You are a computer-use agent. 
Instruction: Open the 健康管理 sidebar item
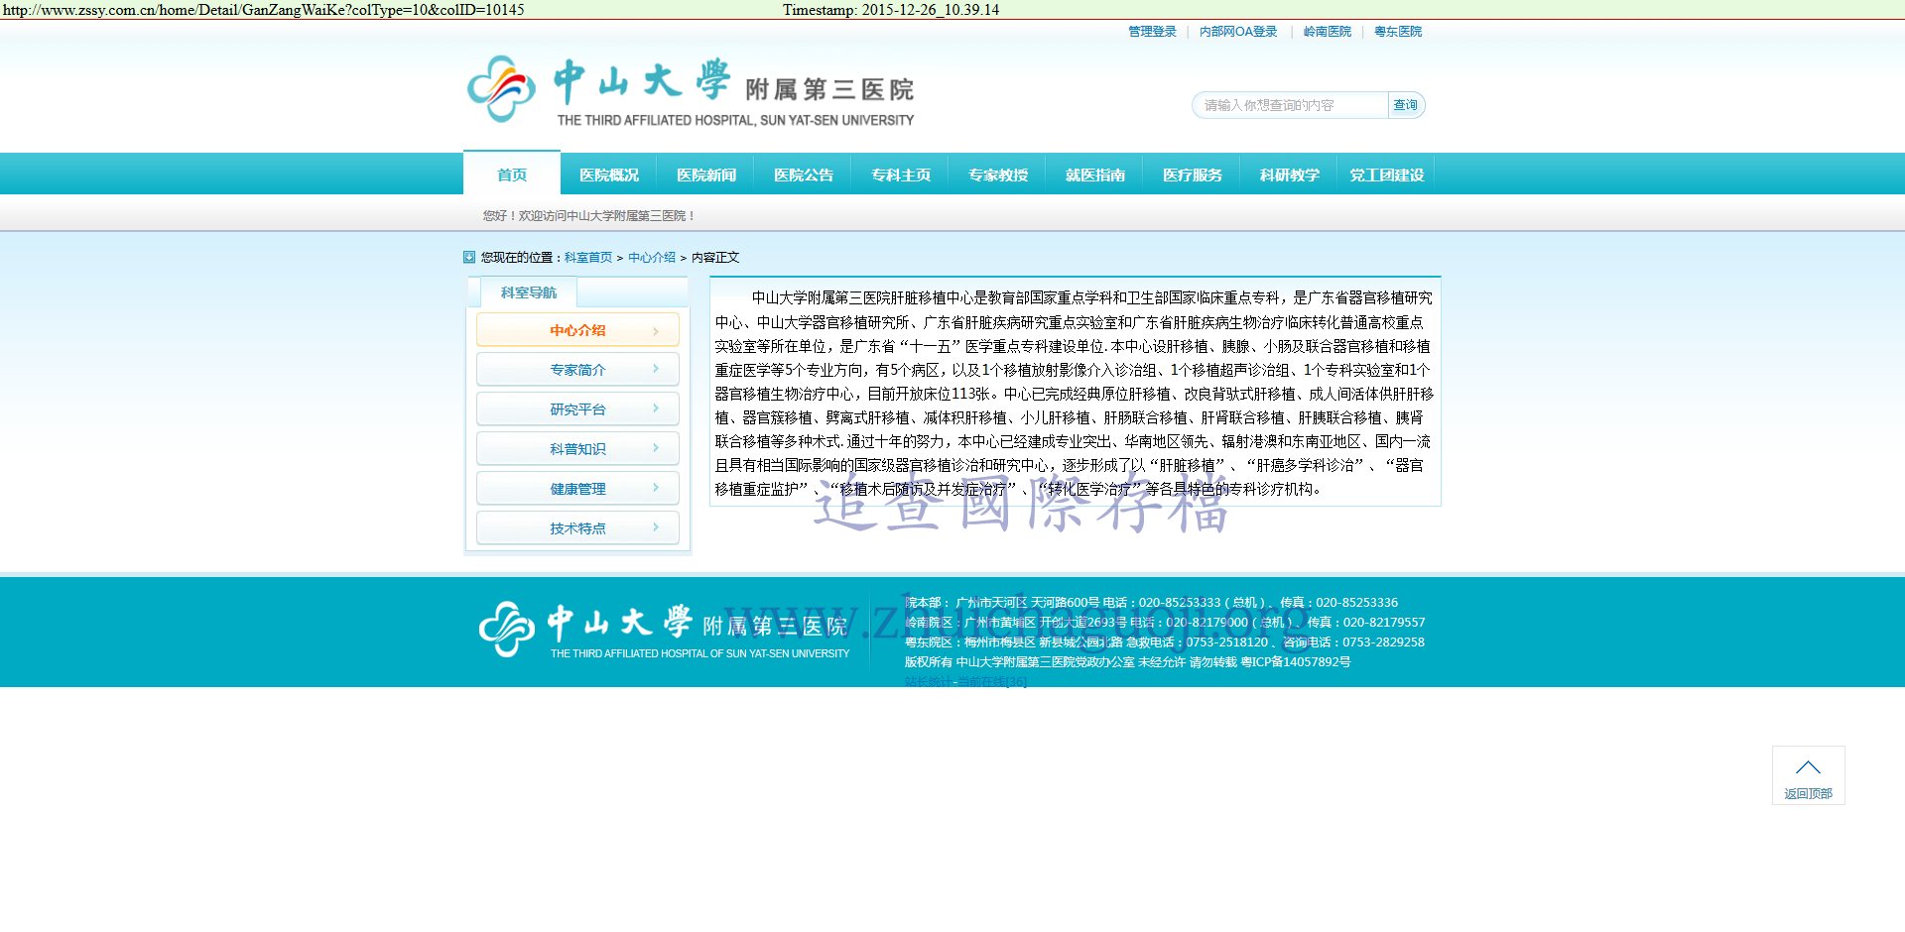[577, 489]
